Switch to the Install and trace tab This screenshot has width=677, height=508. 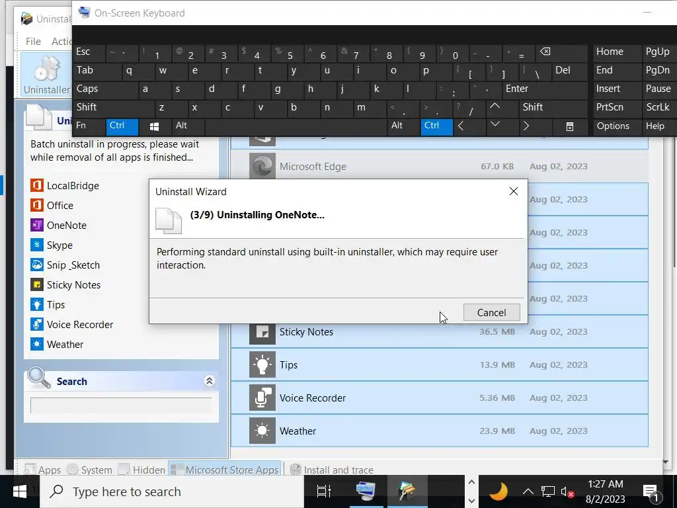[x=332, y=470]
